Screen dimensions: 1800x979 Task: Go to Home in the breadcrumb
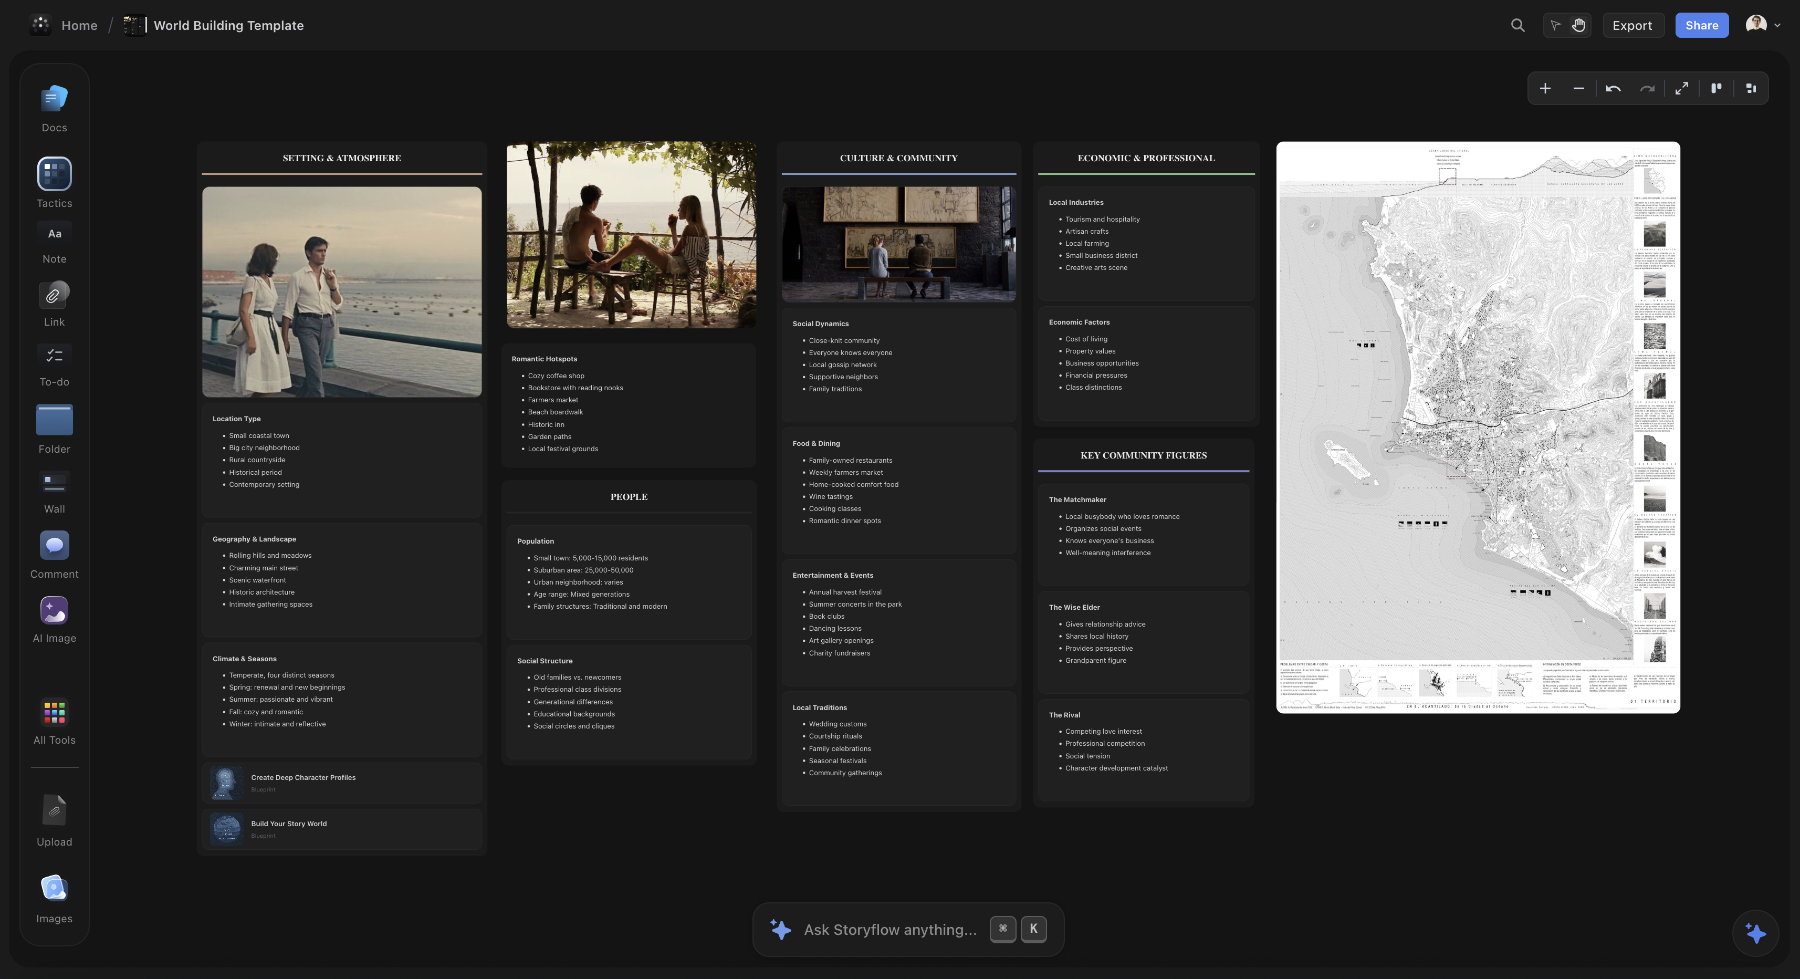[x=79, y=26]
